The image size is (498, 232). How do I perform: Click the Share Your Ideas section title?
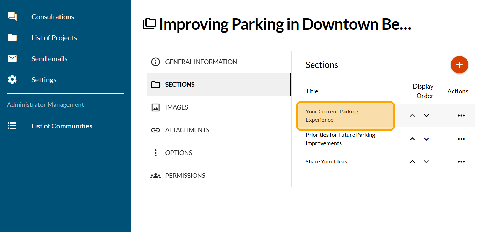(x=326, y=162)
